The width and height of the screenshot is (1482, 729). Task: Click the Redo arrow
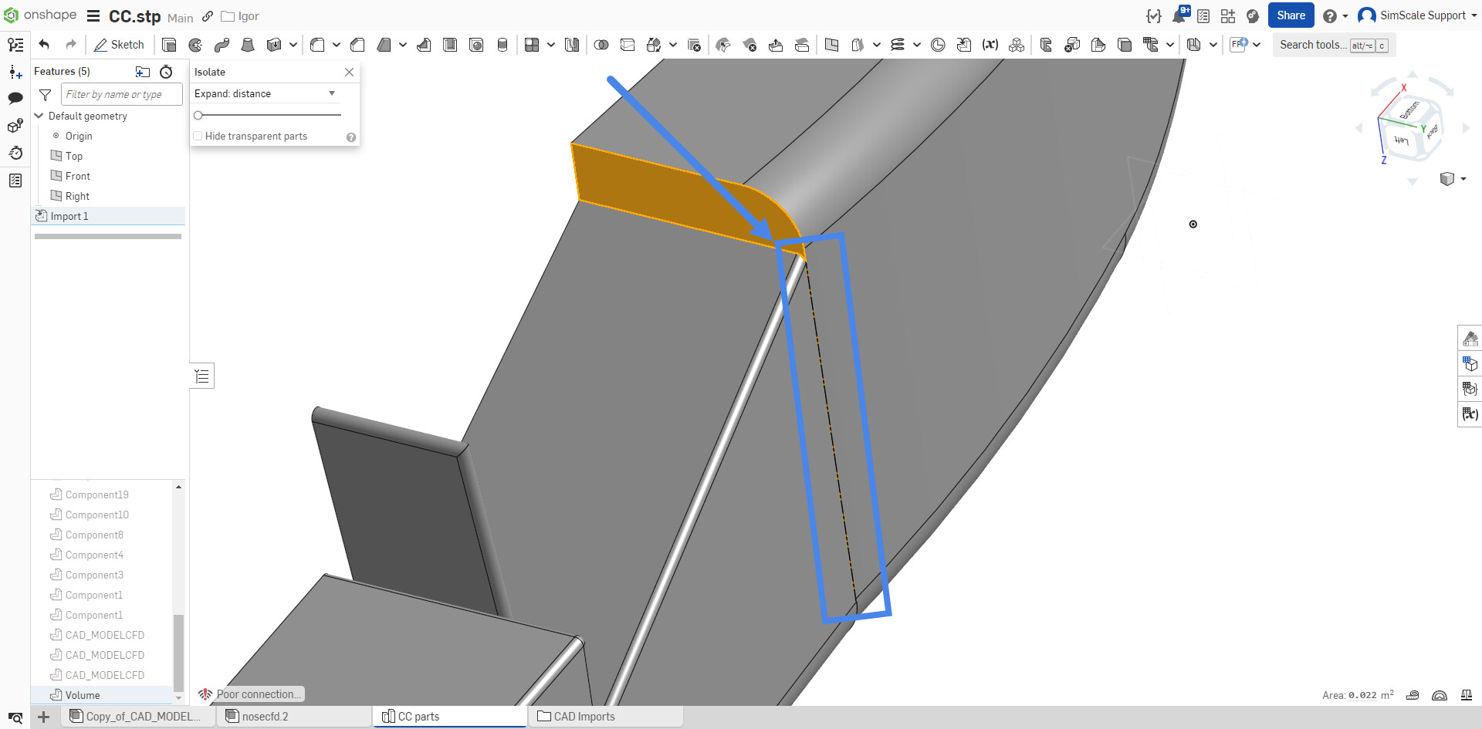tap(71, 45)
